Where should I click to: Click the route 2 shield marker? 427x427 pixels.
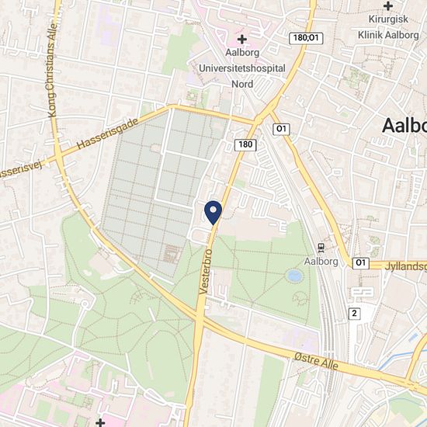pyautogui.click(x=354, y=314)
